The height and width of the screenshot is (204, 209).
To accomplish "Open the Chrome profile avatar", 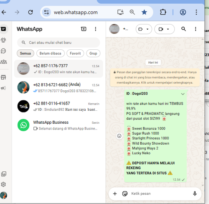I will click(183, 12).
